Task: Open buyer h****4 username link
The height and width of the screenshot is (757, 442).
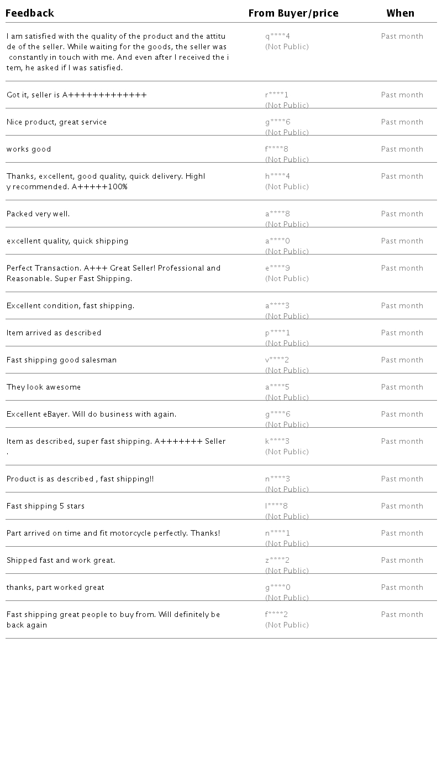Action: 277,177
